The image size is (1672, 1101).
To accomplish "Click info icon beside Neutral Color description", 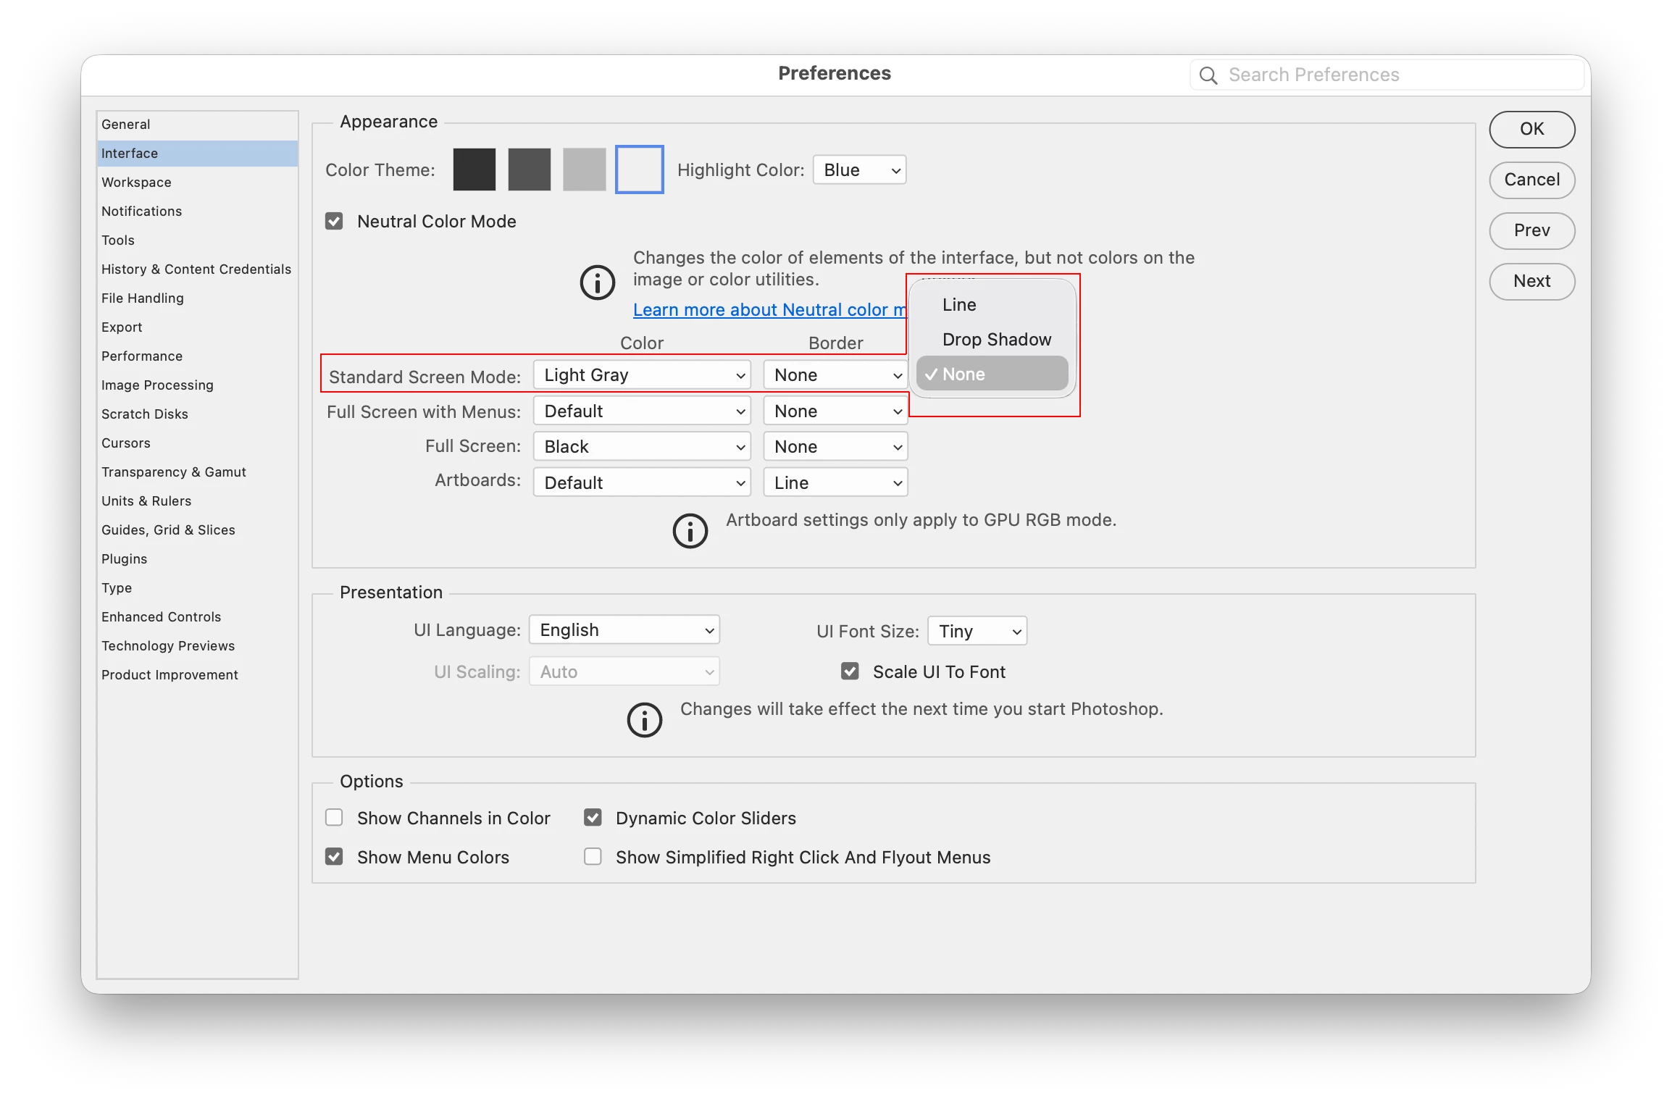I will (x=598, y=282).
